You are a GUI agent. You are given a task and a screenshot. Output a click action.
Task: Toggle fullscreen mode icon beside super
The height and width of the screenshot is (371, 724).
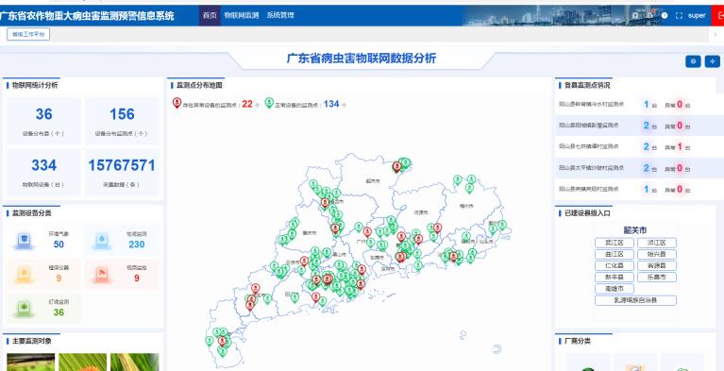(679, 16)
